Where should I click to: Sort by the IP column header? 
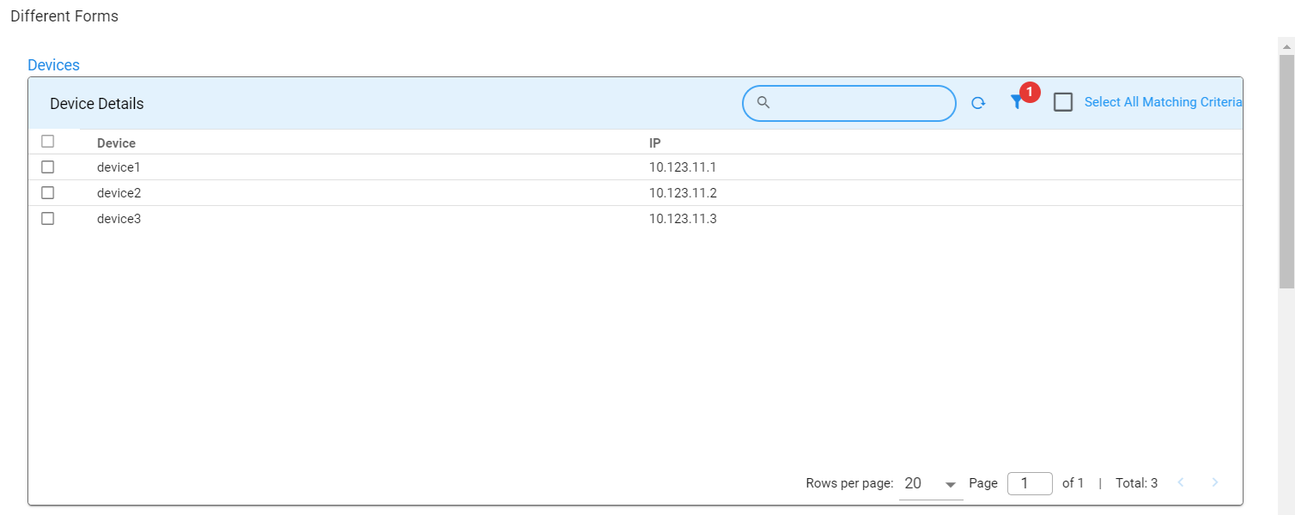(x=654, y=143)
